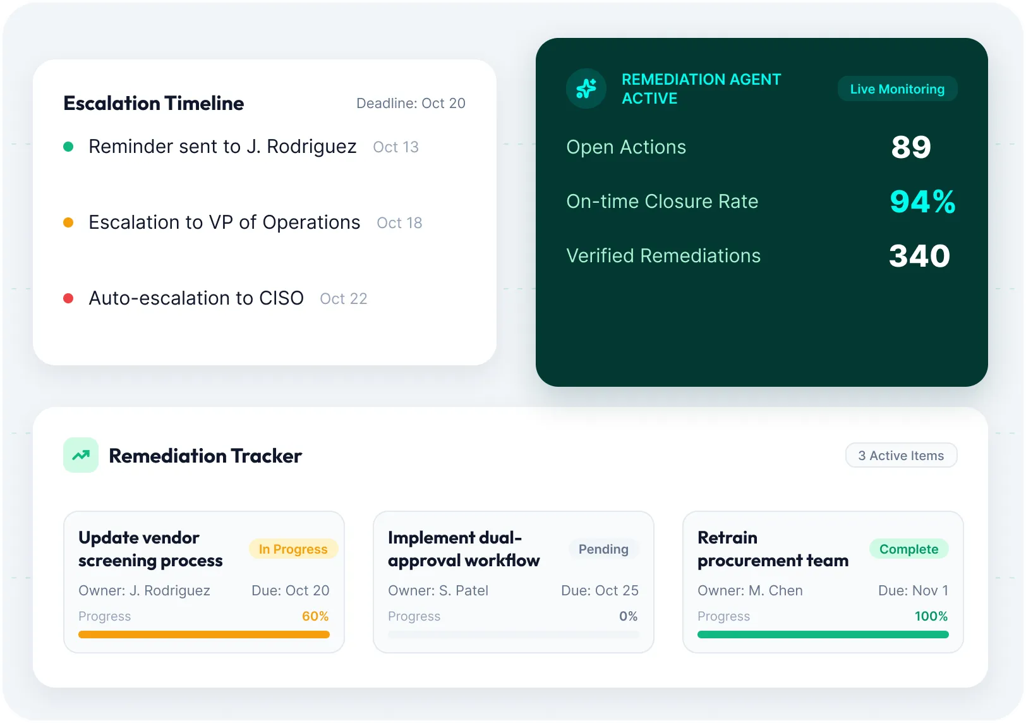Screen dimensions: 1026x723
Task: Click the Complete status badge
Action: (908, 549)
